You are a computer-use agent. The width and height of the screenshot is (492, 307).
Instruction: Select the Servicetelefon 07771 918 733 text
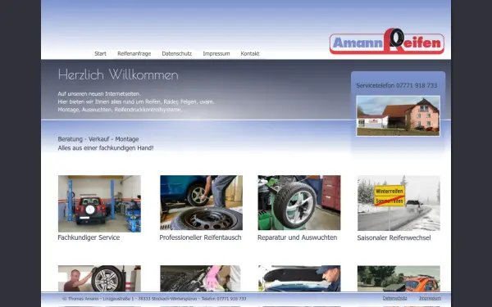coord(397,85)
